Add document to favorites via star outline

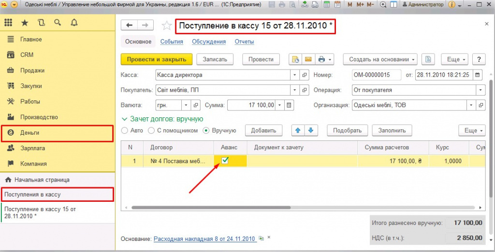166,26
